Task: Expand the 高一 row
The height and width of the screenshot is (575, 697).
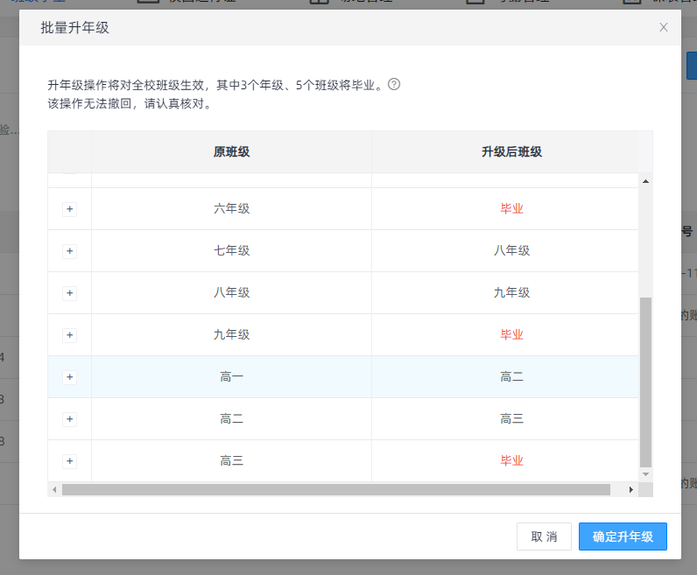Action: [70, 377]
